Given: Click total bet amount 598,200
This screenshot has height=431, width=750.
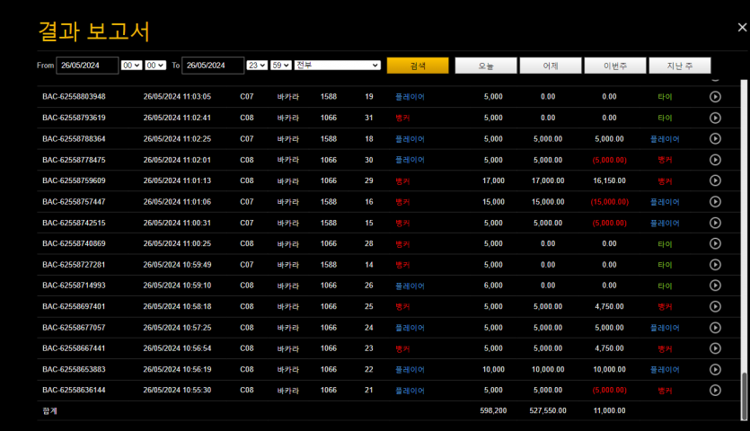Looking at the screenshot, I should click(493, 410).
